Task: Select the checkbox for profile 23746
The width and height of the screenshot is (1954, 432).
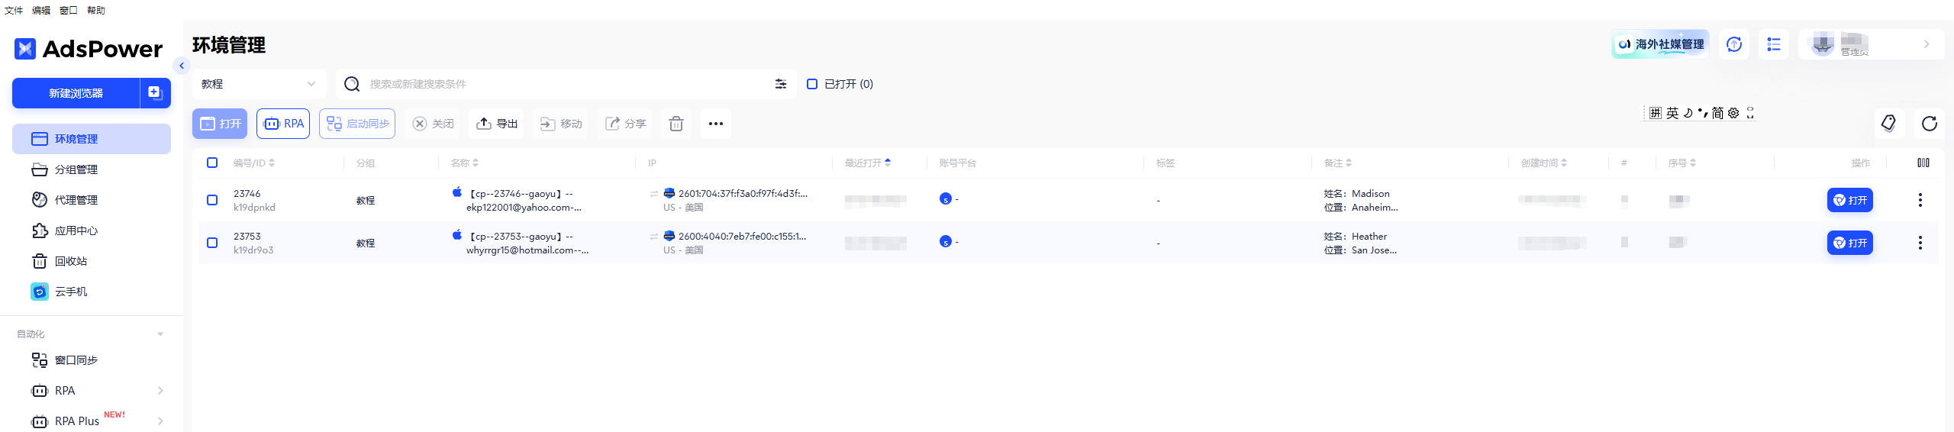Action: point(212,200)
